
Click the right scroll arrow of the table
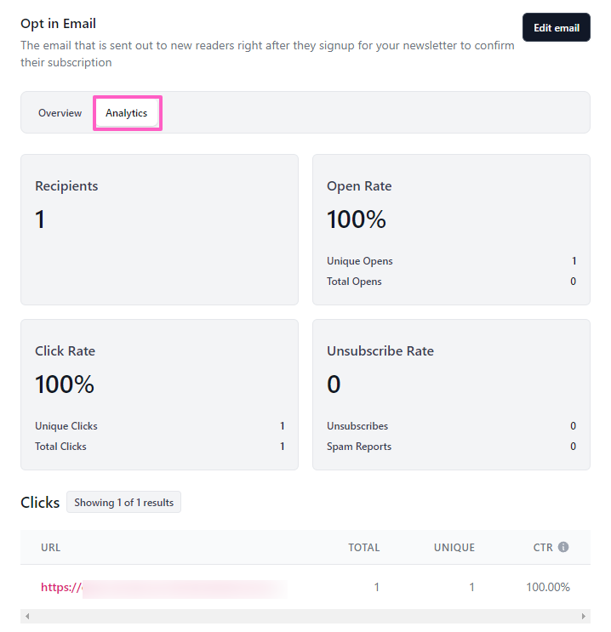pos(584,617)
